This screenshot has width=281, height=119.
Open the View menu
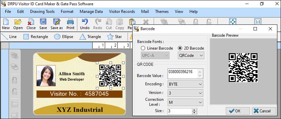tap(179, 12)
